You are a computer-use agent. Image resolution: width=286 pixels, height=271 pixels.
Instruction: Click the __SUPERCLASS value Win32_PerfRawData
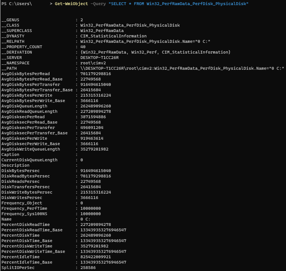click(x=102, y=31)
